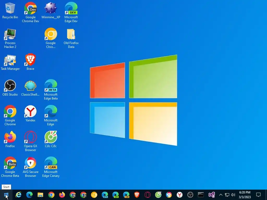Launch Brave from the taskbar
Screen dimensions: 267x200
coord(137,195)
